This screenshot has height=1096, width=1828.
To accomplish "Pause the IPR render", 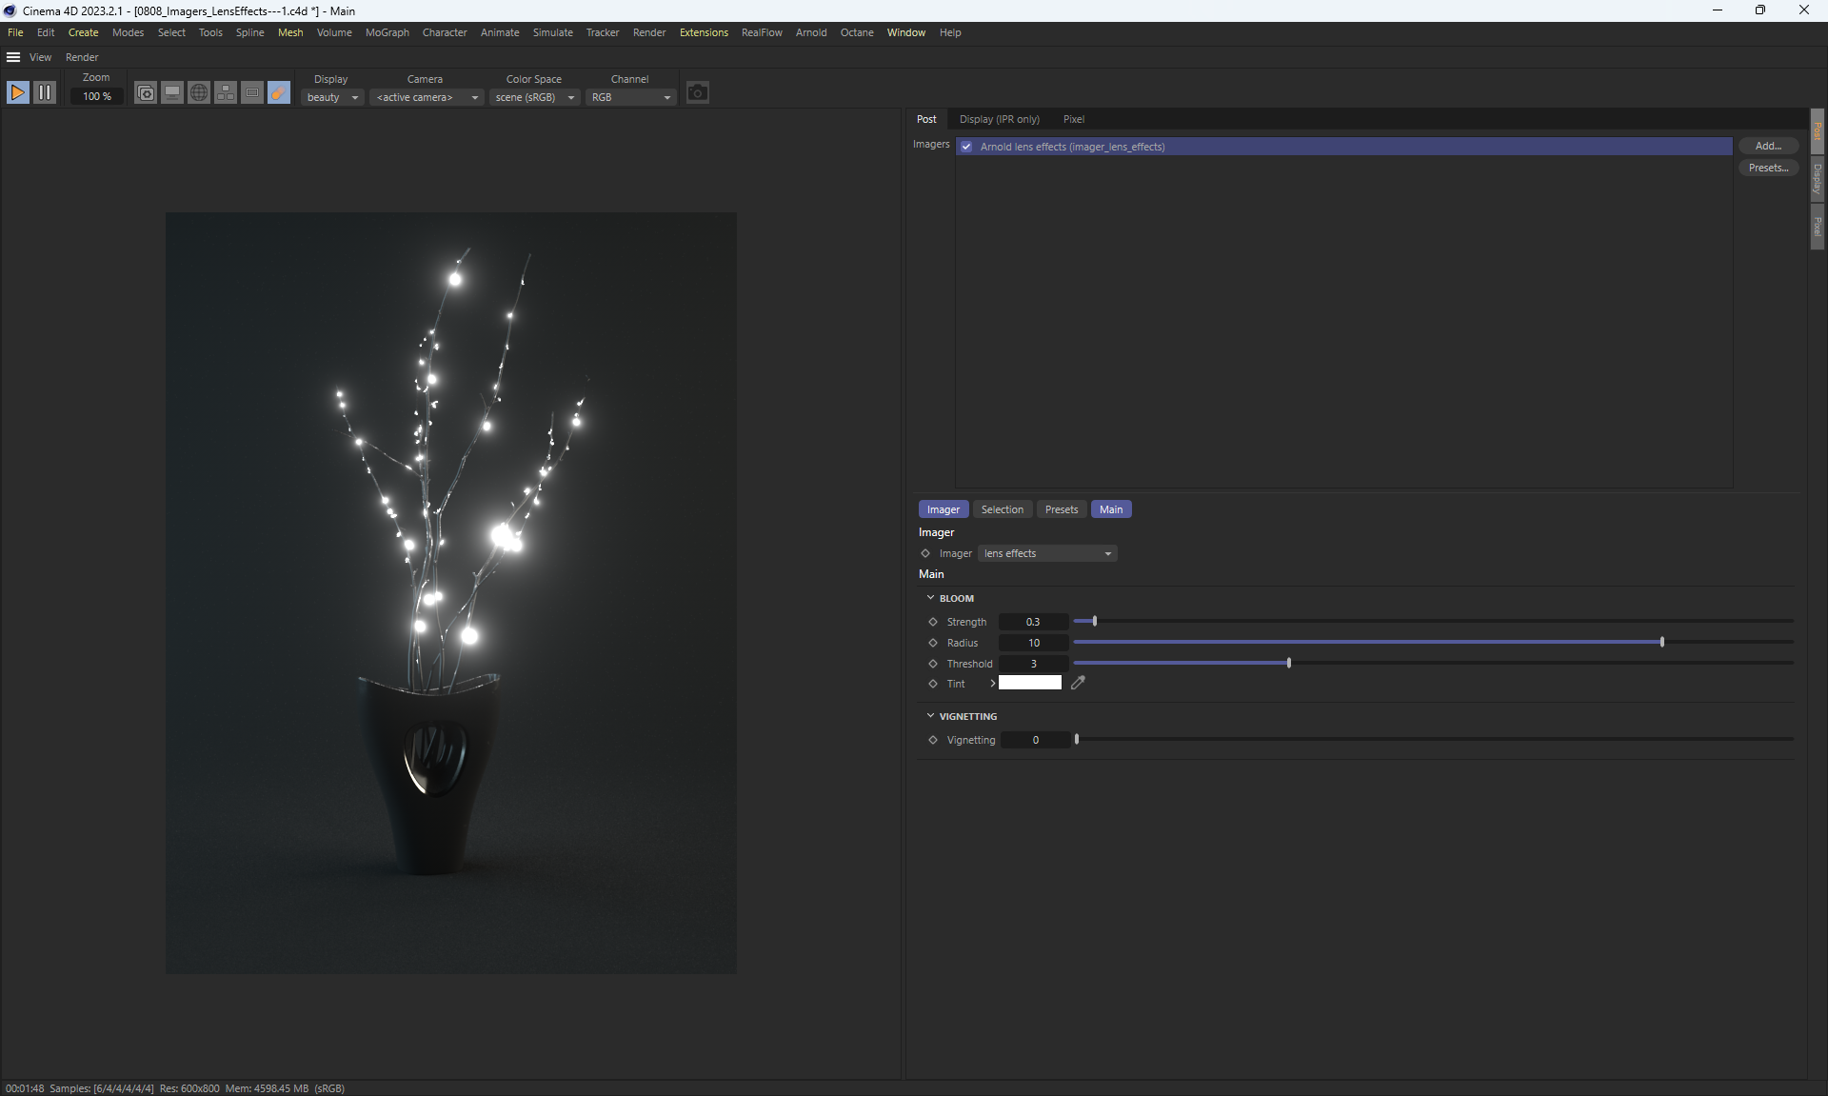I will click(45, 92).
